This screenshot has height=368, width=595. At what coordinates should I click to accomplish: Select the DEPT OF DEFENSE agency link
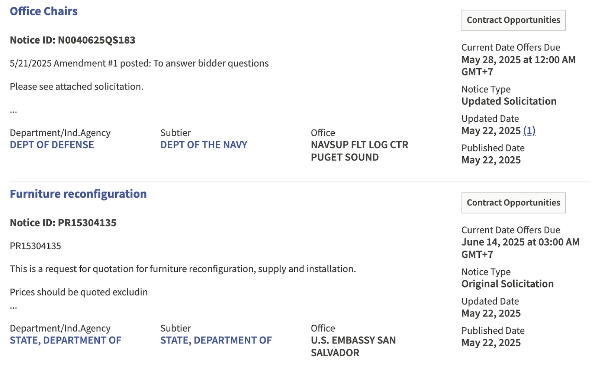click(x=52, y=145)
